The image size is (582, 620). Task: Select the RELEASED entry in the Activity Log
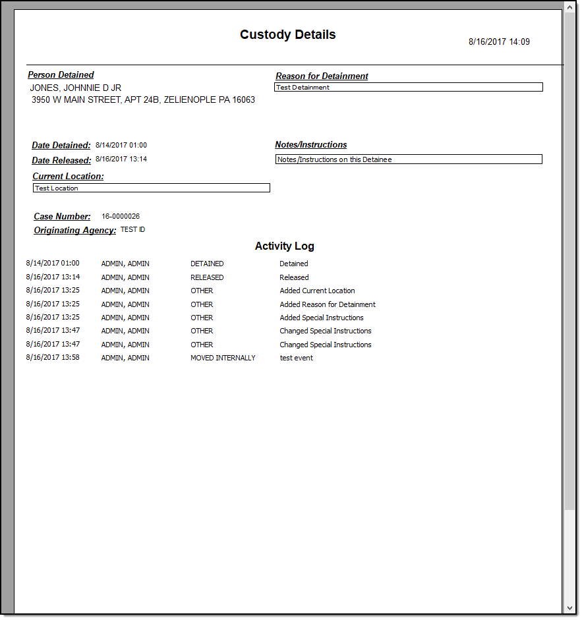point(207,277)
